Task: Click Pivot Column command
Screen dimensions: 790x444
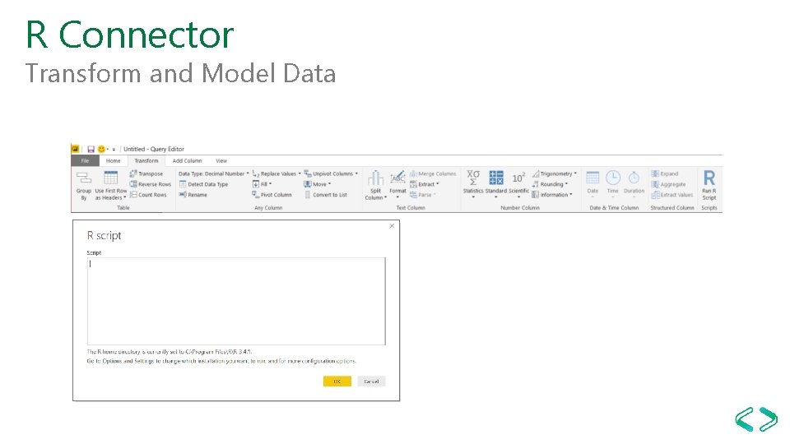Action: [272, 195]
